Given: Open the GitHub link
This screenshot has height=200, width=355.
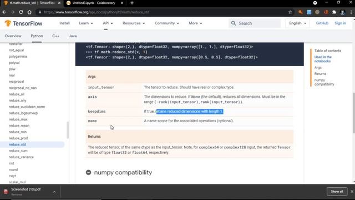Looking at the screenshot, I should tap(322, 23).
